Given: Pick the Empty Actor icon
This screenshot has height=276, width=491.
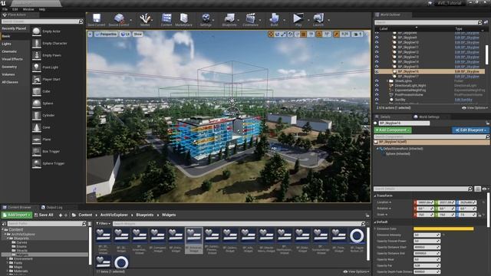Looking at the screenshot, I should pyautogui.click(x=36, y=31).
